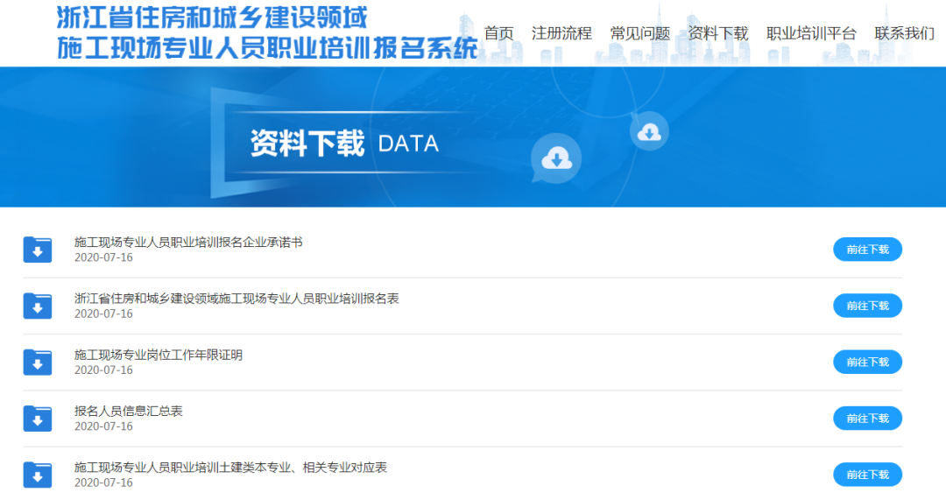The width and height of the screenshot is (946, 500).
Task: Go to 注册流程 in the top navigation
Action: pyautogui.click(x=561, y=33)
